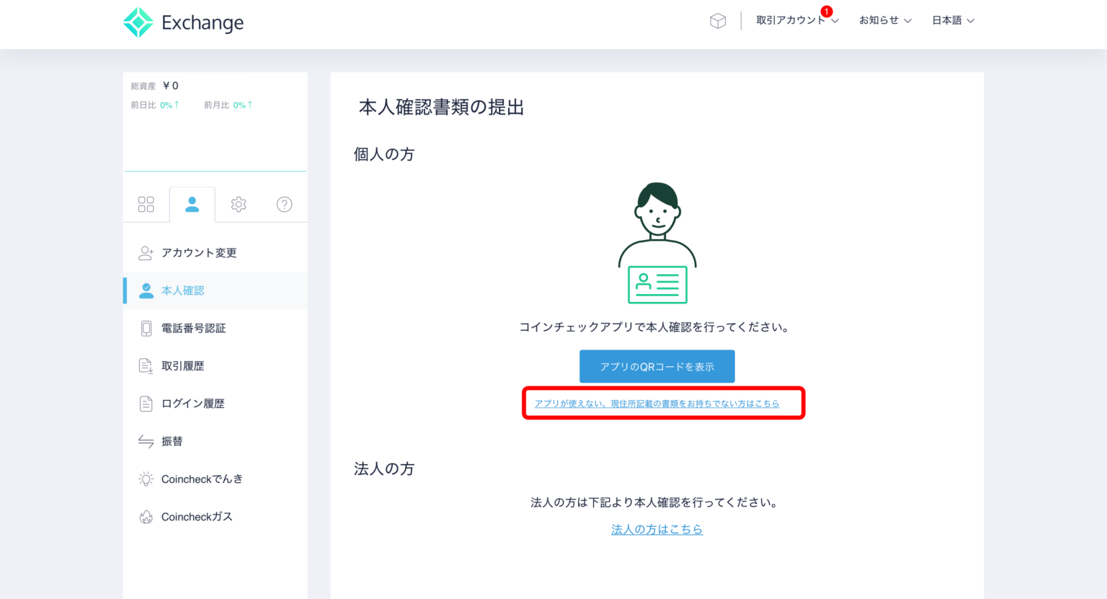Click the cube icon in header

tap(717, 21)
